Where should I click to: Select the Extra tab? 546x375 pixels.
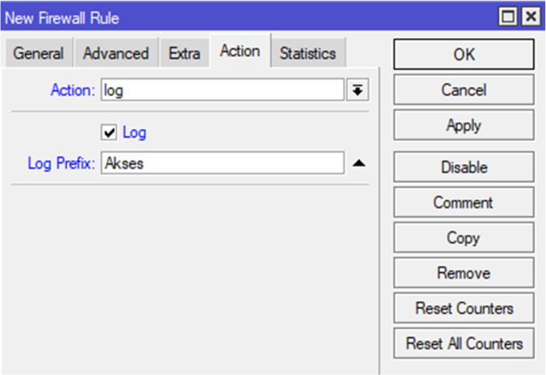(x=184, y=54)
